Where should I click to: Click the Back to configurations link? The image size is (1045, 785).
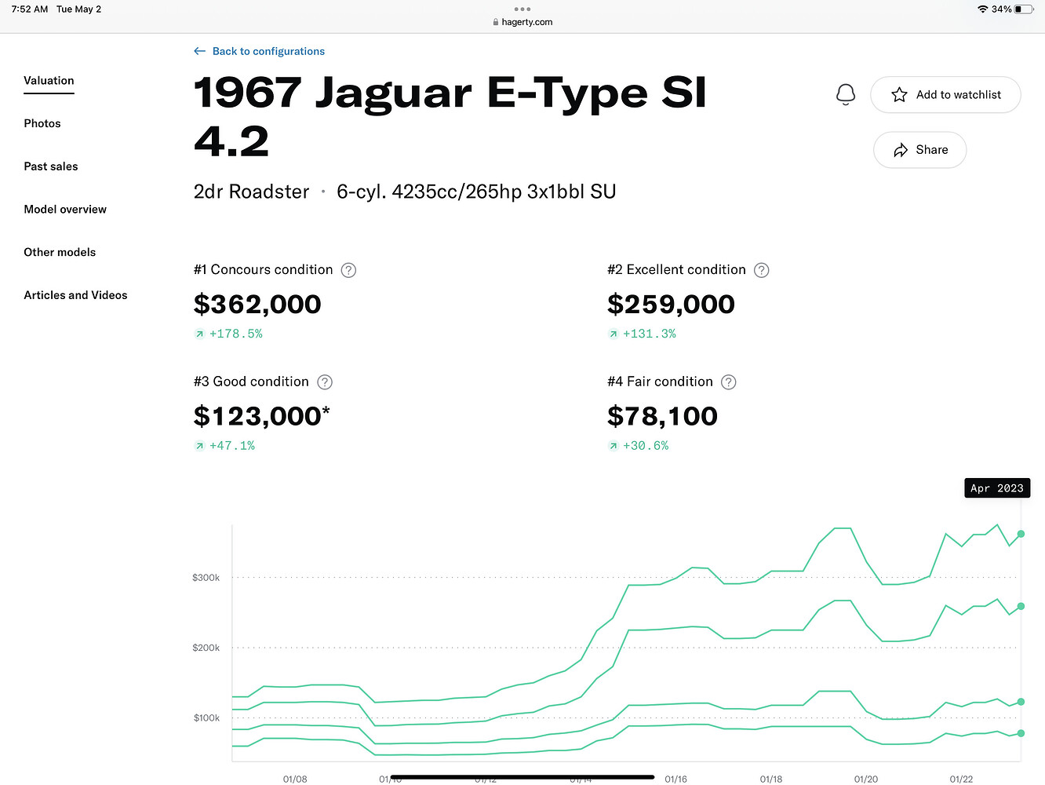click(268, 50)
